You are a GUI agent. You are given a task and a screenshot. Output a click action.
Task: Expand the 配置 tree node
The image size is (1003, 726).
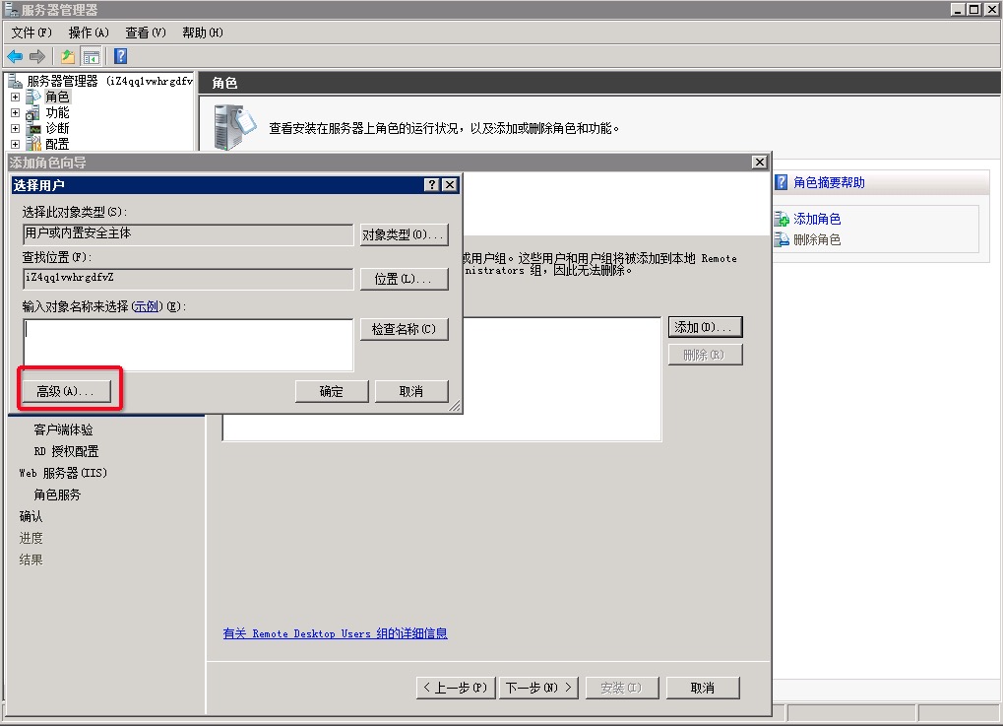coord(15,144)
